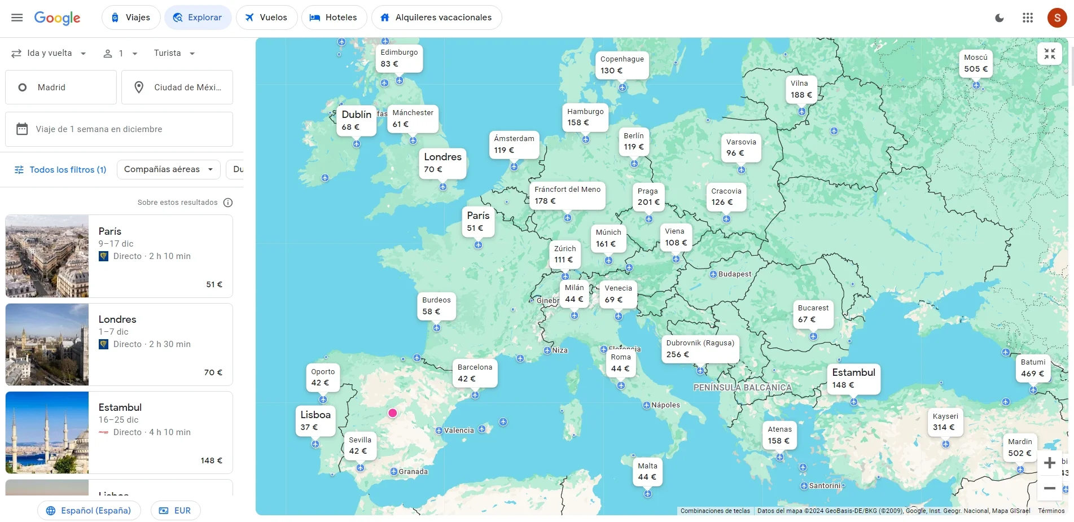Zoom in on the map
The height and width of the screenshot is (522, 1074).
1049,463
